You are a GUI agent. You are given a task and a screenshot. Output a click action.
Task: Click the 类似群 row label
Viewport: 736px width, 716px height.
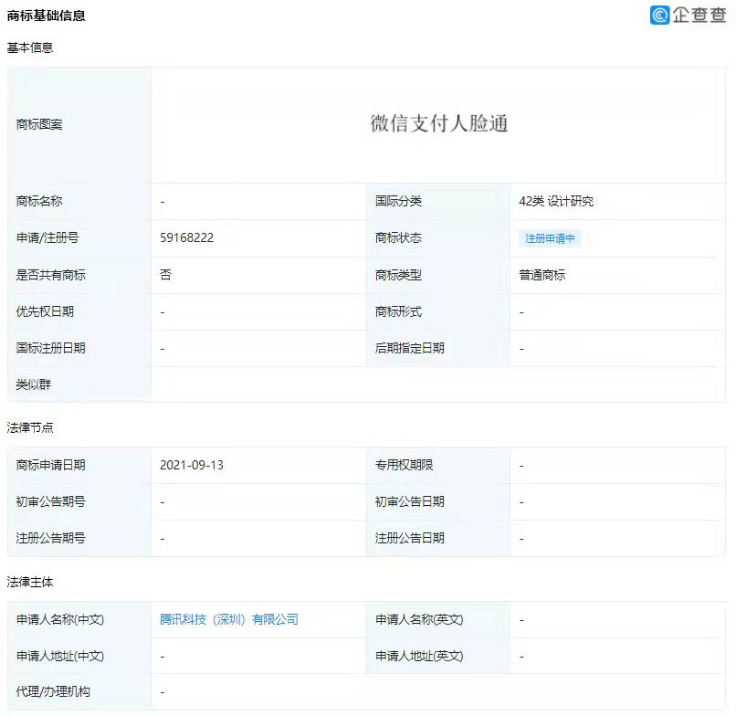pyautogui.click(x=33, y=384)
